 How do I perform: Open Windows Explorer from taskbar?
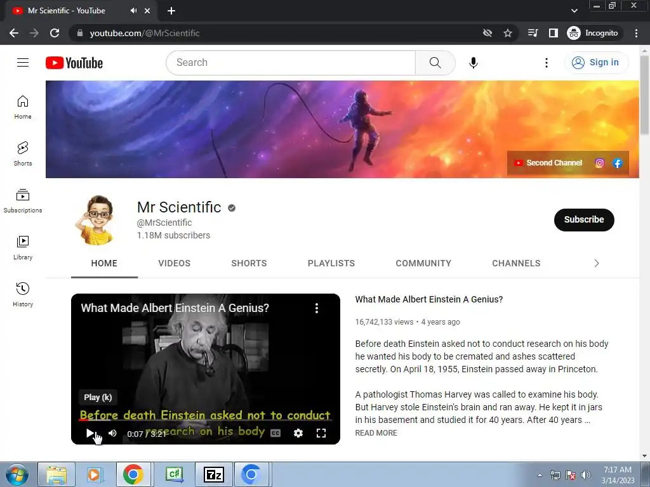(x=56, y=474)
